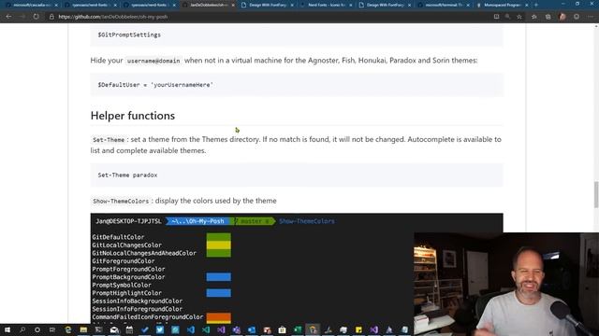599x336 pixels.
Task: Click the GitDefaultColor green swatch
Action: click(x=218, y=237)
